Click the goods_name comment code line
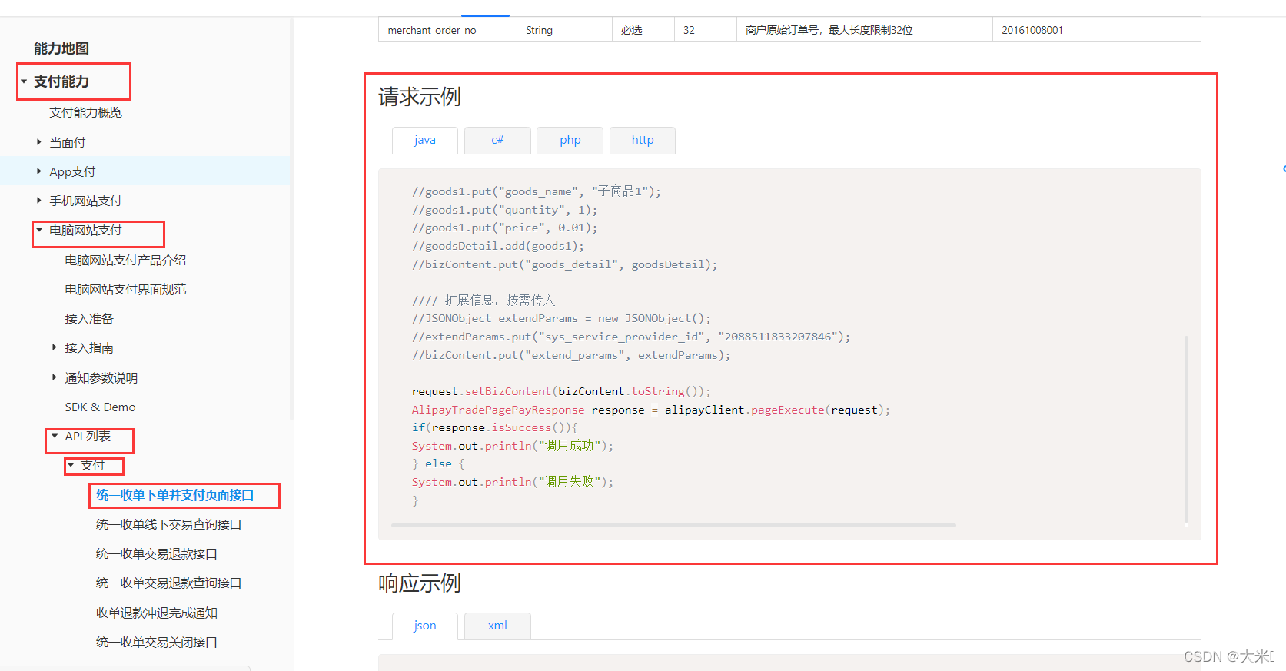 [x=537, y=191]
